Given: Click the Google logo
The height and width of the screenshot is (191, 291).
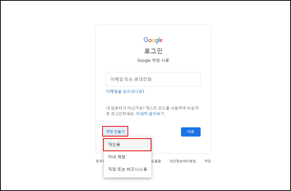Looking at the screenshot, I should click(153, 40).
